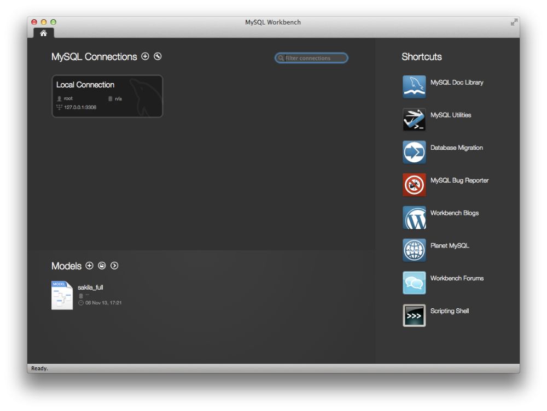Select the sakila_full model name
Image resolution: width=547 pixels, height=411 pixels.
pos(90,287)
